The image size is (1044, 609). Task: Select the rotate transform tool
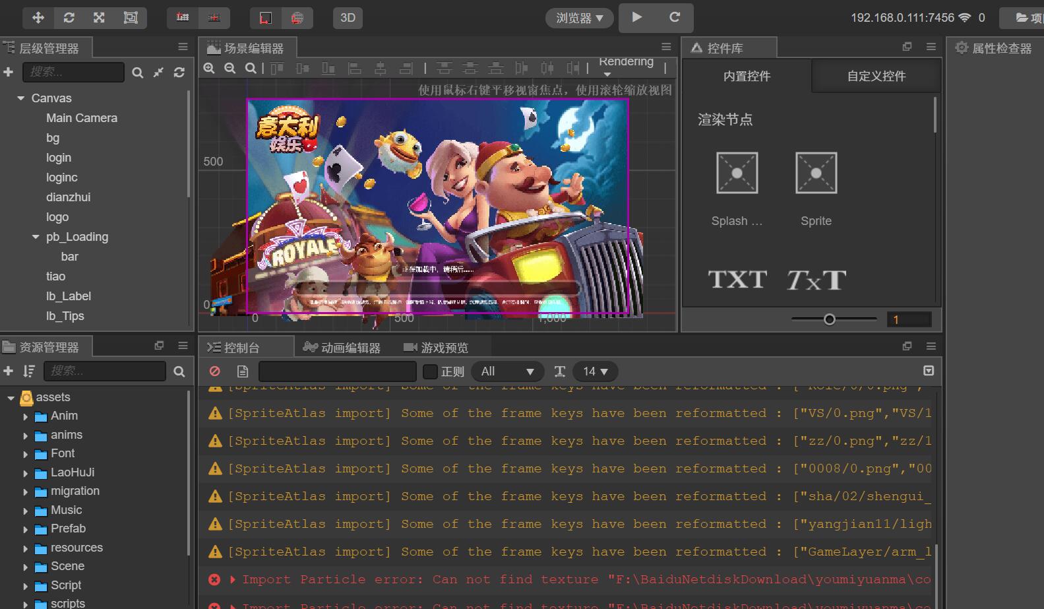[69, 18]
